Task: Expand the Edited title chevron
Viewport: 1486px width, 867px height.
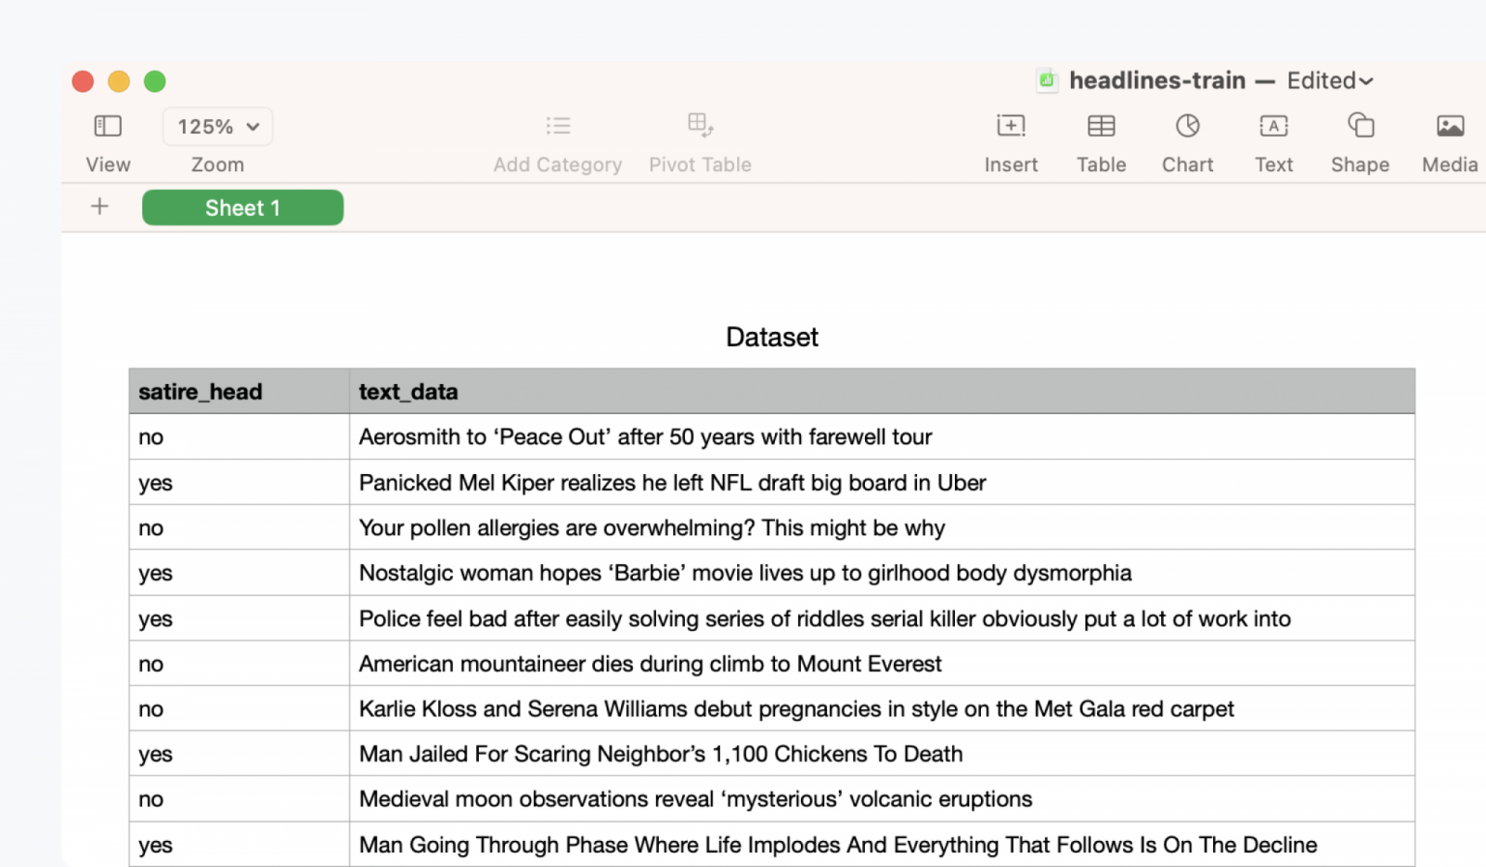Action: (1366, 81)
